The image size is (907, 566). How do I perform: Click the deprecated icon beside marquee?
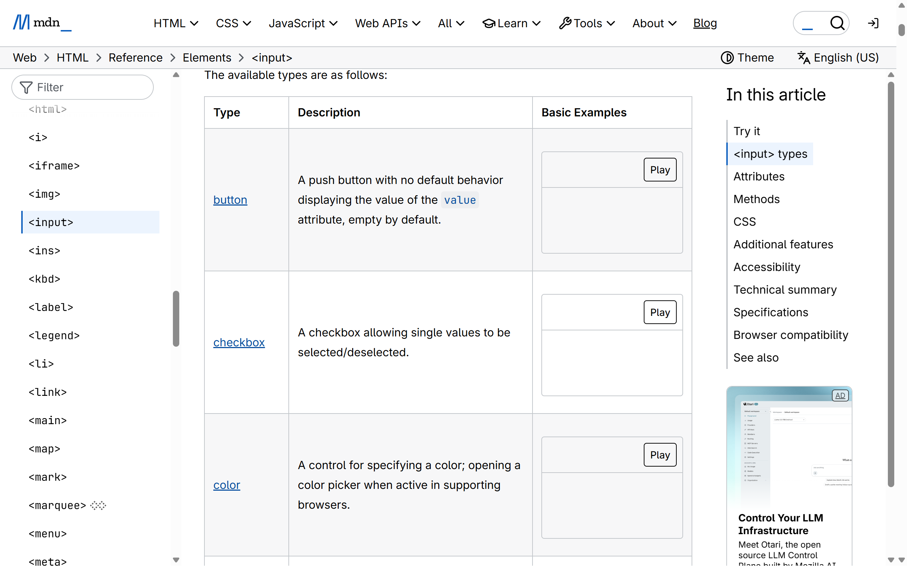[x=98, y=506]
